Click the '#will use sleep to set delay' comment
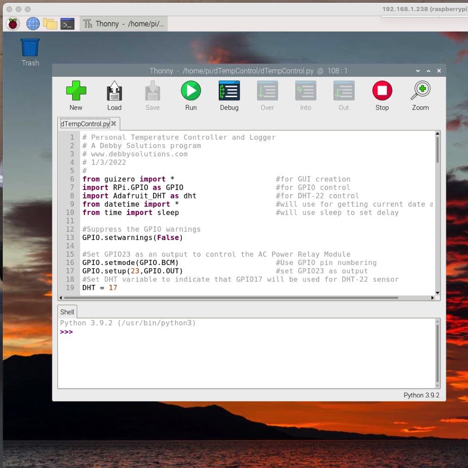 pyautogui.click(x=337, y=213)
